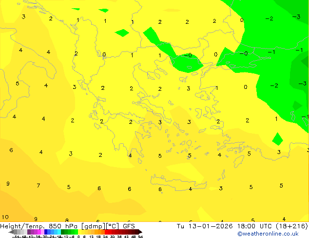Pick the dark blue legend swatch
The image size is (309, 238).
point(46,232)
